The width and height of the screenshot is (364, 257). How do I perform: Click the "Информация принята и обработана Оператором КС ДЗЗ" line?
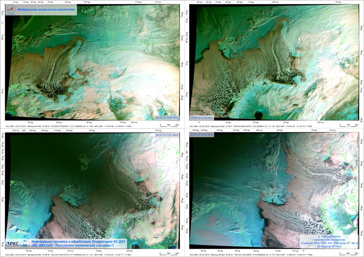point(78,241)
